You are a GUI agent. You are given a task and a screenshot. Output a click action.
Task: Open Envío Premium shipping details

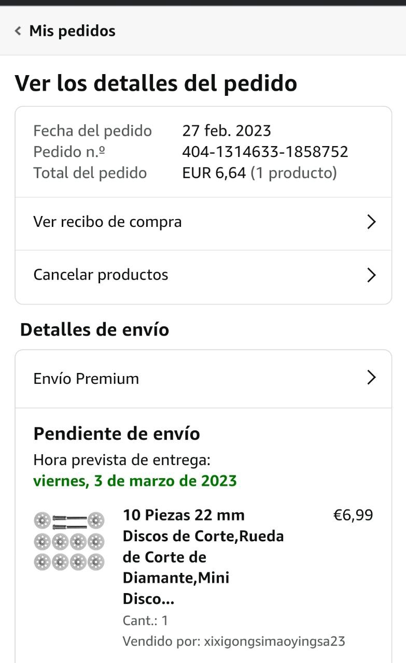[86, 379]
